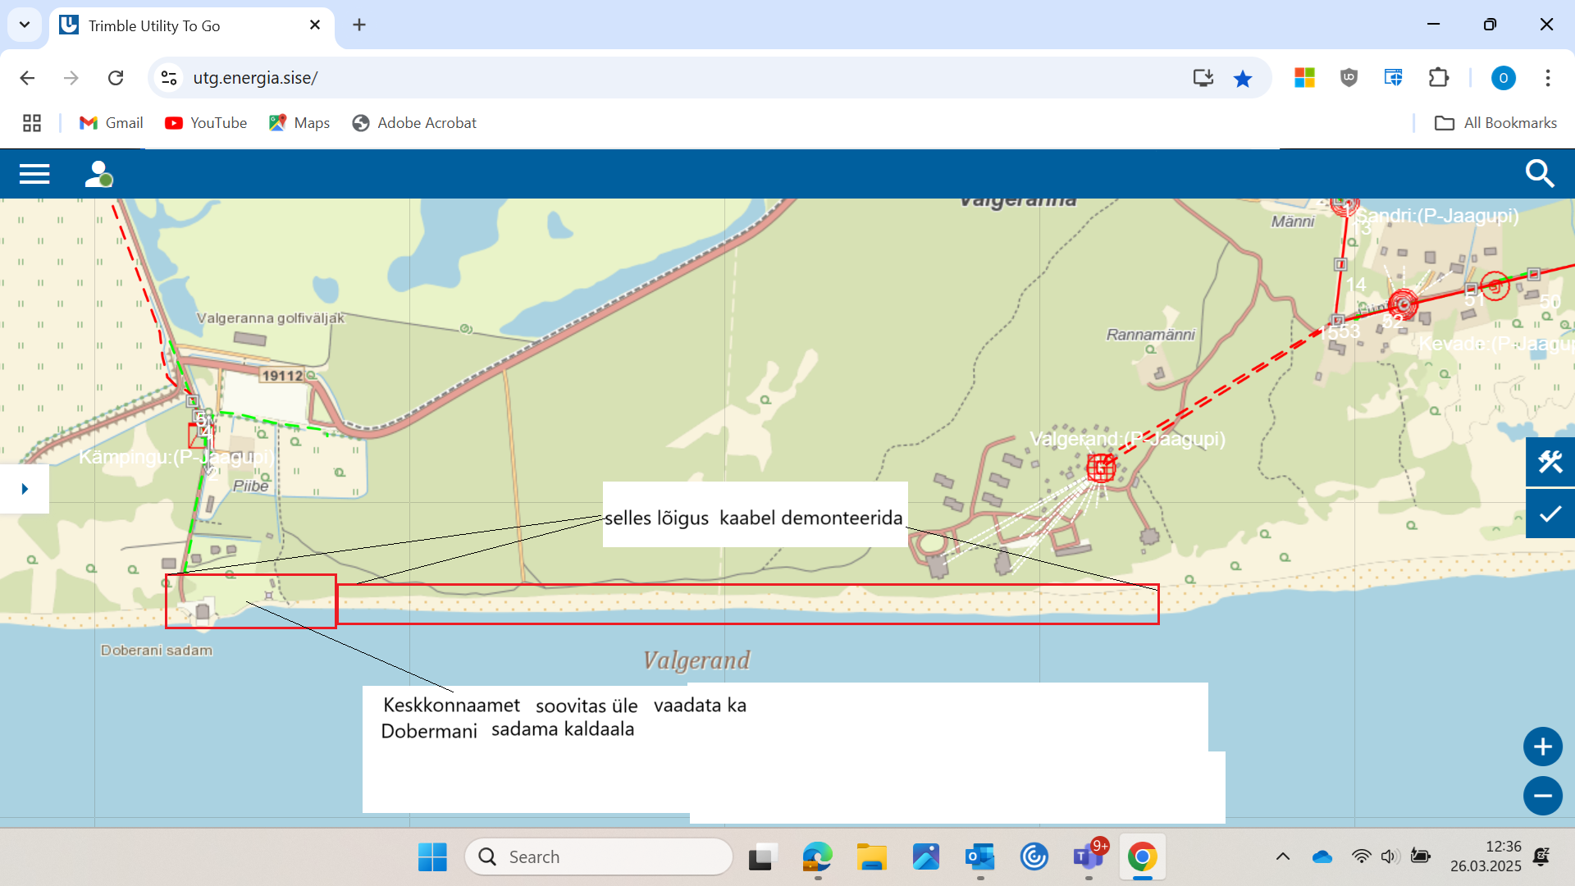Screen dimensions: 1575x886
Task: Open the map search magnifier
Action: click(1539, 174)
